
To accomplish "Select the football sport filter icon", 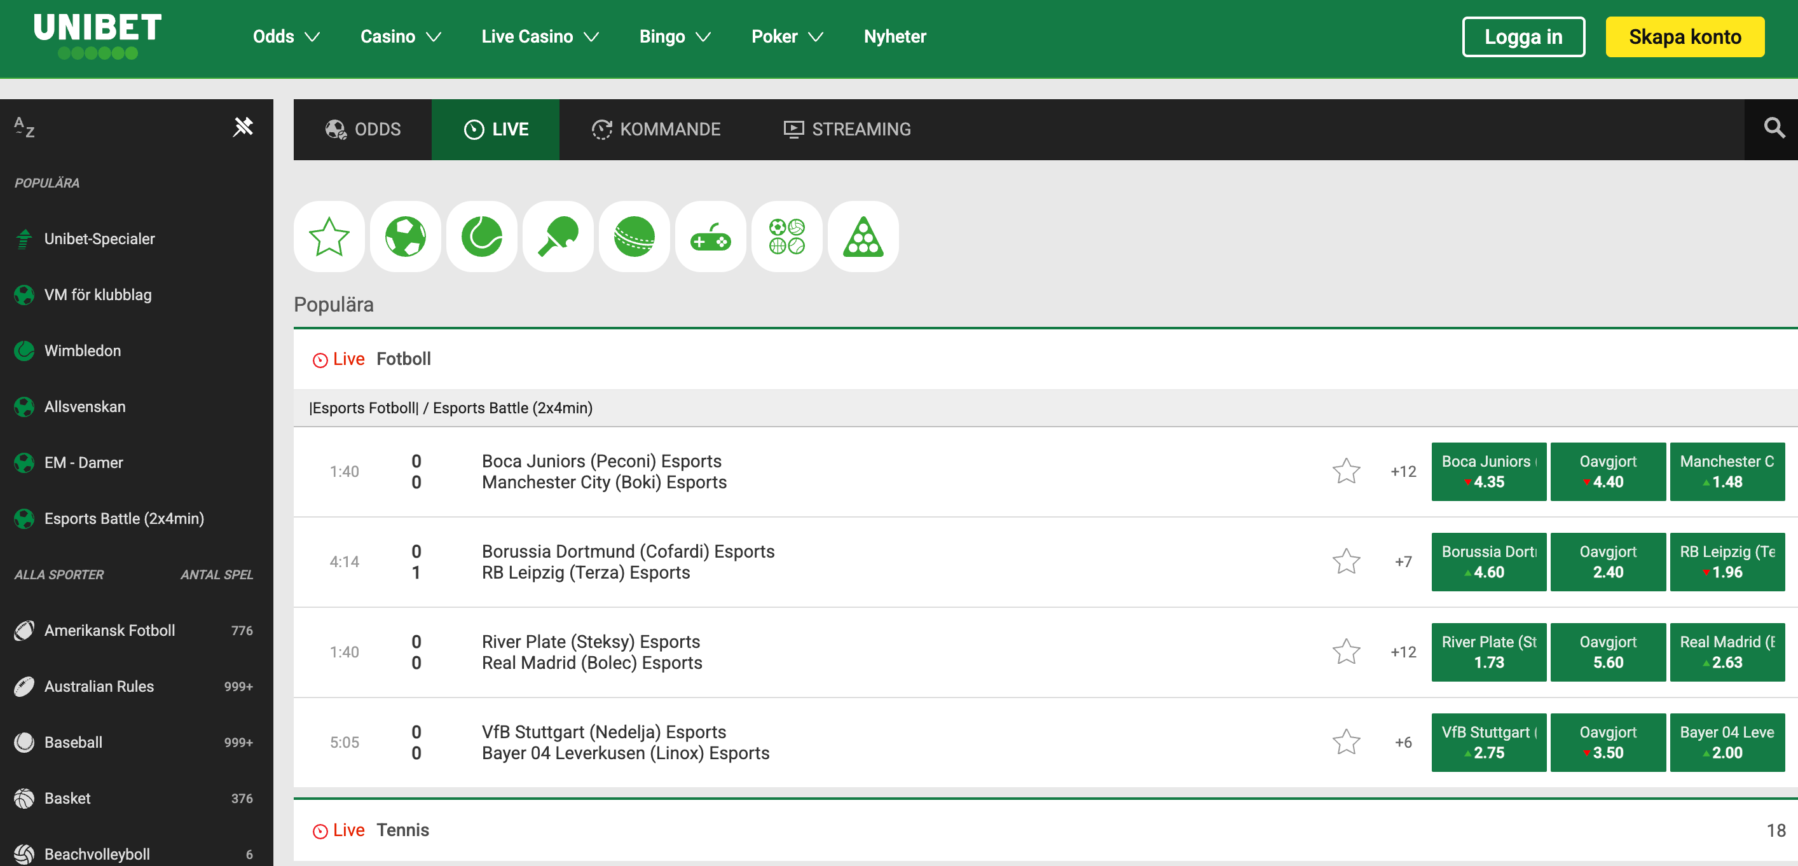I will coord(406,237).
